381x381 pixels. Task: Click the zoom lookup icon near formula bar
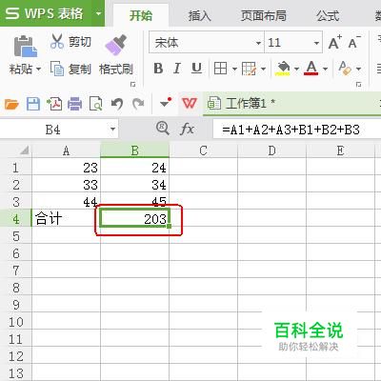(x=163, y=129)
